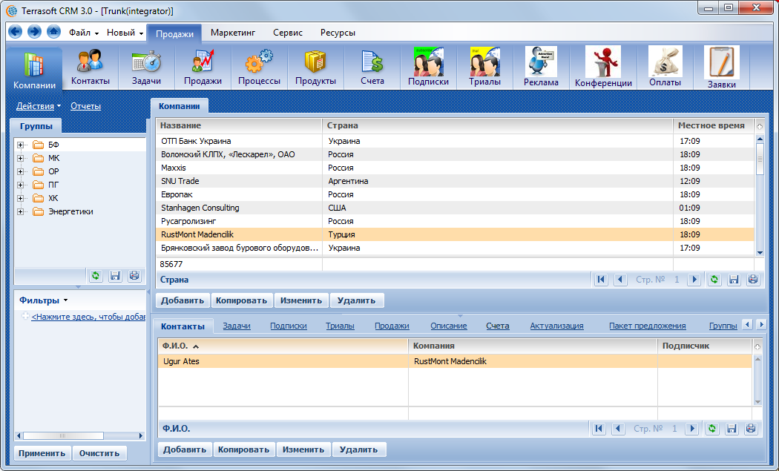The height and width of the screenshot is (471, 779).
Task: Open the Описание detail tab
Action: pos(449,326)
